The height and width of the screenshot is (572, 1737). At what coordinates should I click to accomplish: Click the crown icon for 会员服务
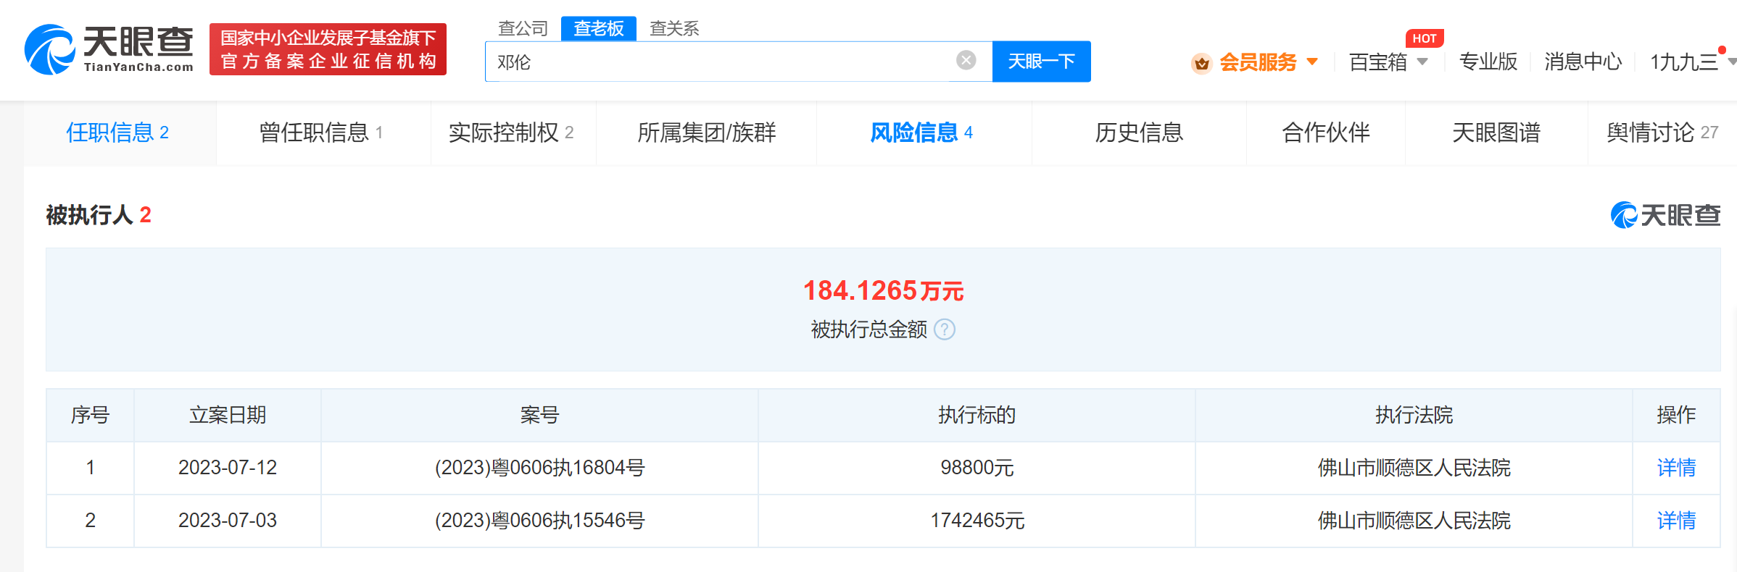(x=1201, y=63)
